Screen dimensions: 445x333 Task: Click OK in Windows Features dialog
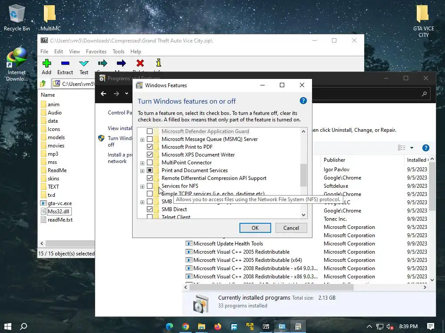255,228
